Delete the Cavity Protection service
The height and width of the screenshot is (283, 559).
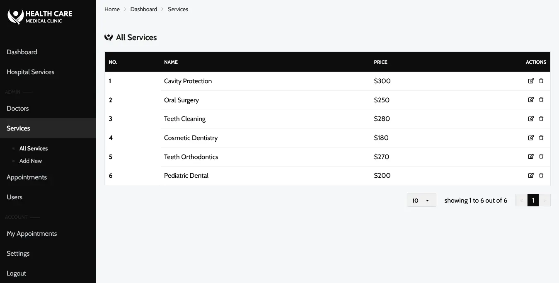541,81
